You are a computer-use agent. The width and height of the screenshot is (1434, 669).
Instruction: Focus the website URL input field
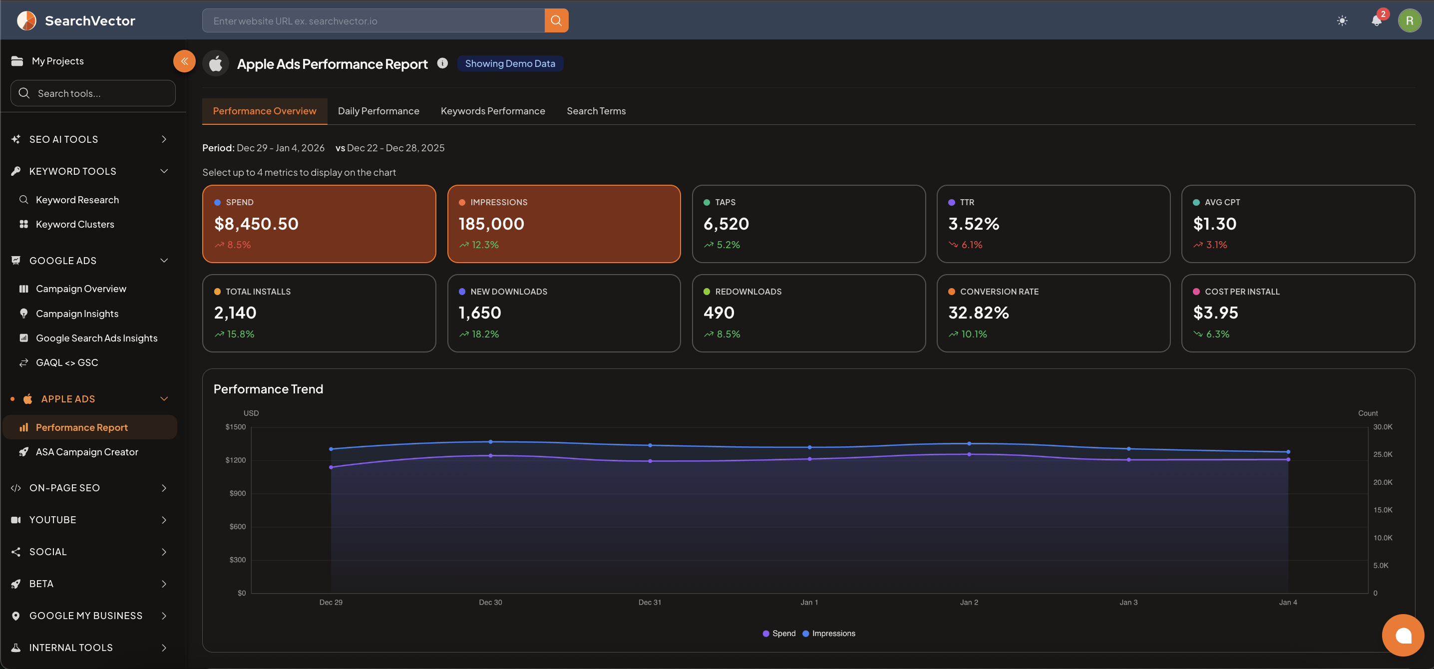[373, 20]
